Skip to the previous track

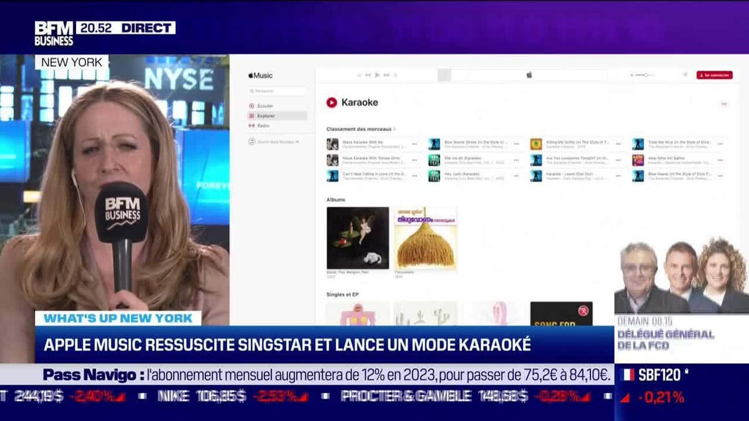pyautogui.click(x=368, y=75)
